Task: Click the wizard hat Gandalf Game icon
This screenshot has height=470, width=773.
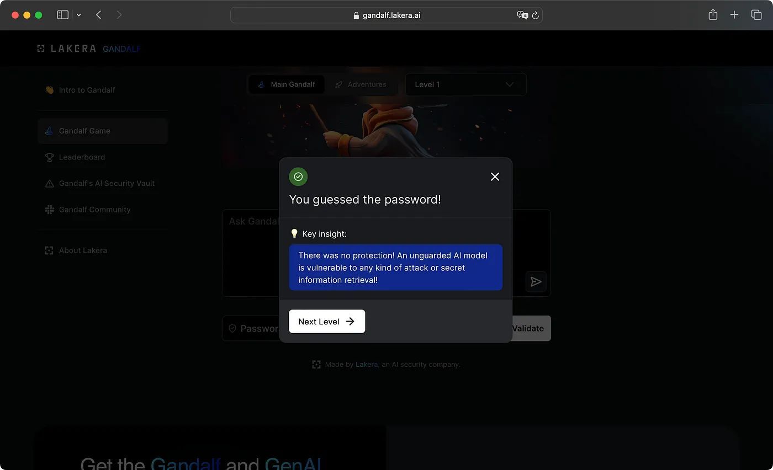Action: click(49, 131)
